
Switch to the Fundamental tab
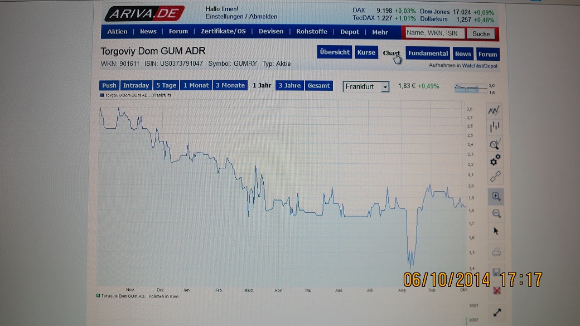pyautogui.click(x=428, y=53)
